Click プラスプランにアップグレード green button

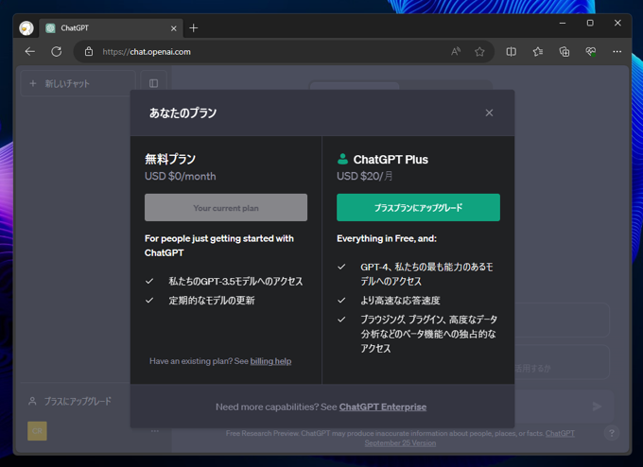418,207
